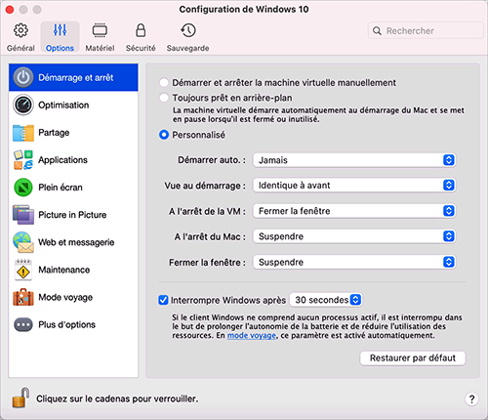Click the Optimisation gauge icon
488x420 pixels.
coord(23,105)
